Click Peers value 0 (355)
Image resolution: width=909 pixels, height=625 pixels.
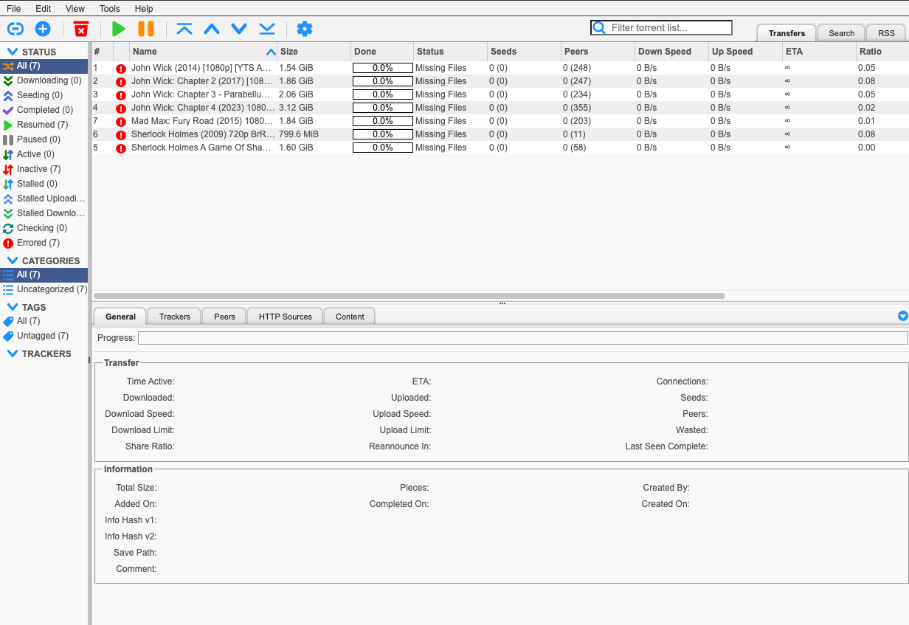click(577, 108)
